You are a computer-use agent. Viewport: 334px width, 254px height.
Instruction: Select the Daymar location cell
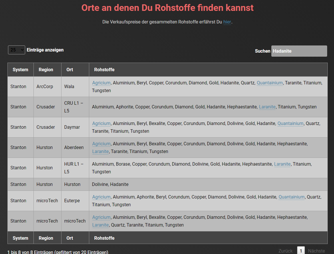pos(75,127)
